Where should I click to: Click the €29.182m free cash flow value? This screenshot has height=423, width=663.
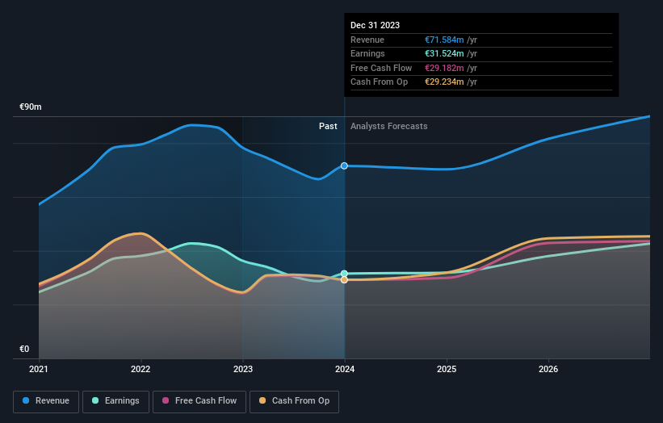(444, 68)
